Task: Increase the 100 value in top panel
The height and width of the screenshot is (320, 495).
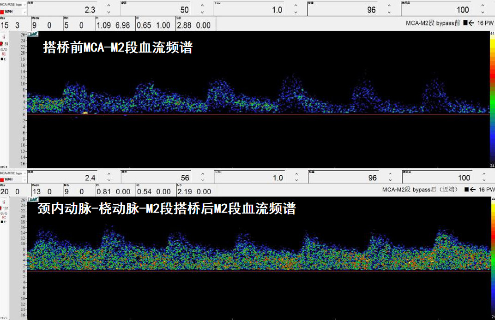Action: pos(483,6)
